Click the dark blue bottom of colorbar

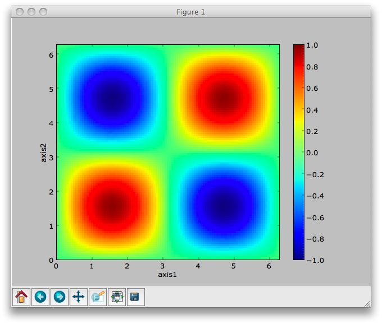pyautogui.click(x=299, y=256)
